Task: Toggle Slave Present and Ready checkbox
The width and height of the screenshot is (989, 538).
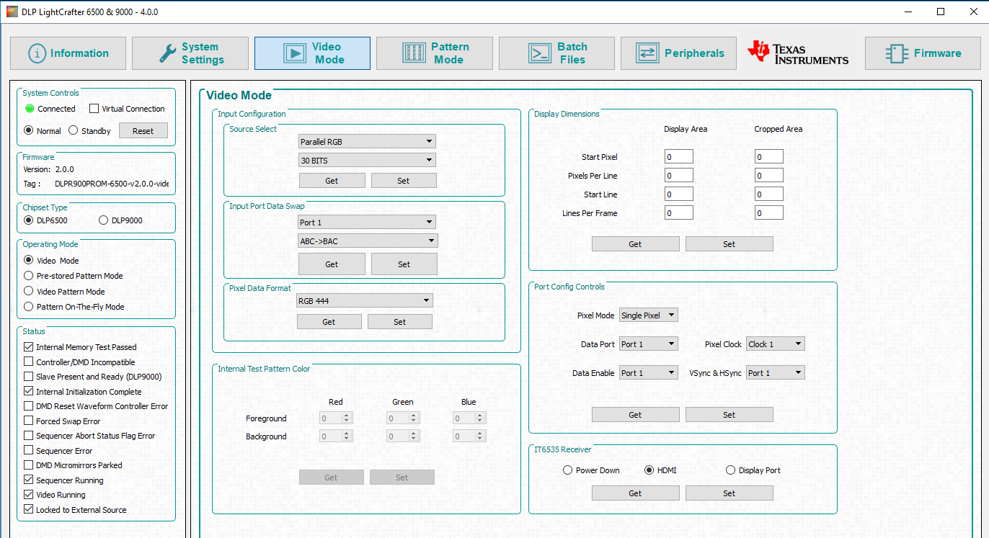Action: pos(29,377)
